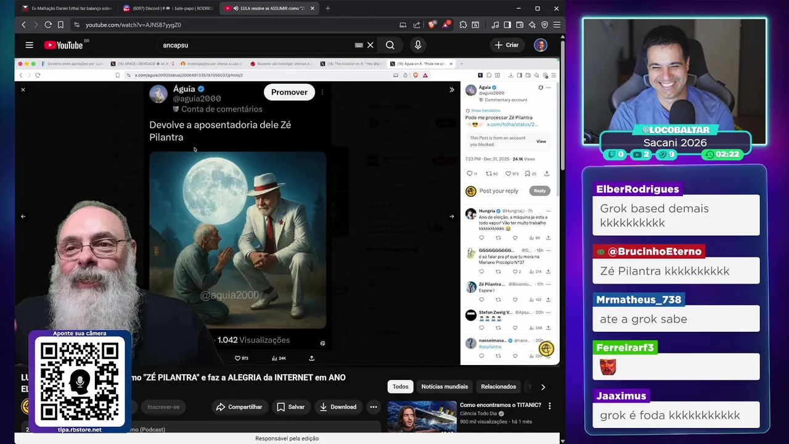Click the YouTube search magnifier button

point(390,45)
